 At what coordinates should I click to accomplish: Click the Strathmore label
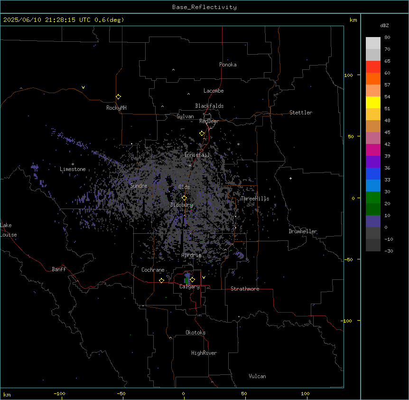pyautogui.click(x=245, y=289)
